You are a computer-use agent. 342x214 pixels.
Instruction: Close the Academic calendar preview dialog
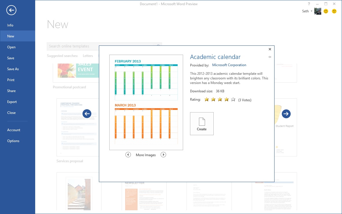[x=270, y=49]
